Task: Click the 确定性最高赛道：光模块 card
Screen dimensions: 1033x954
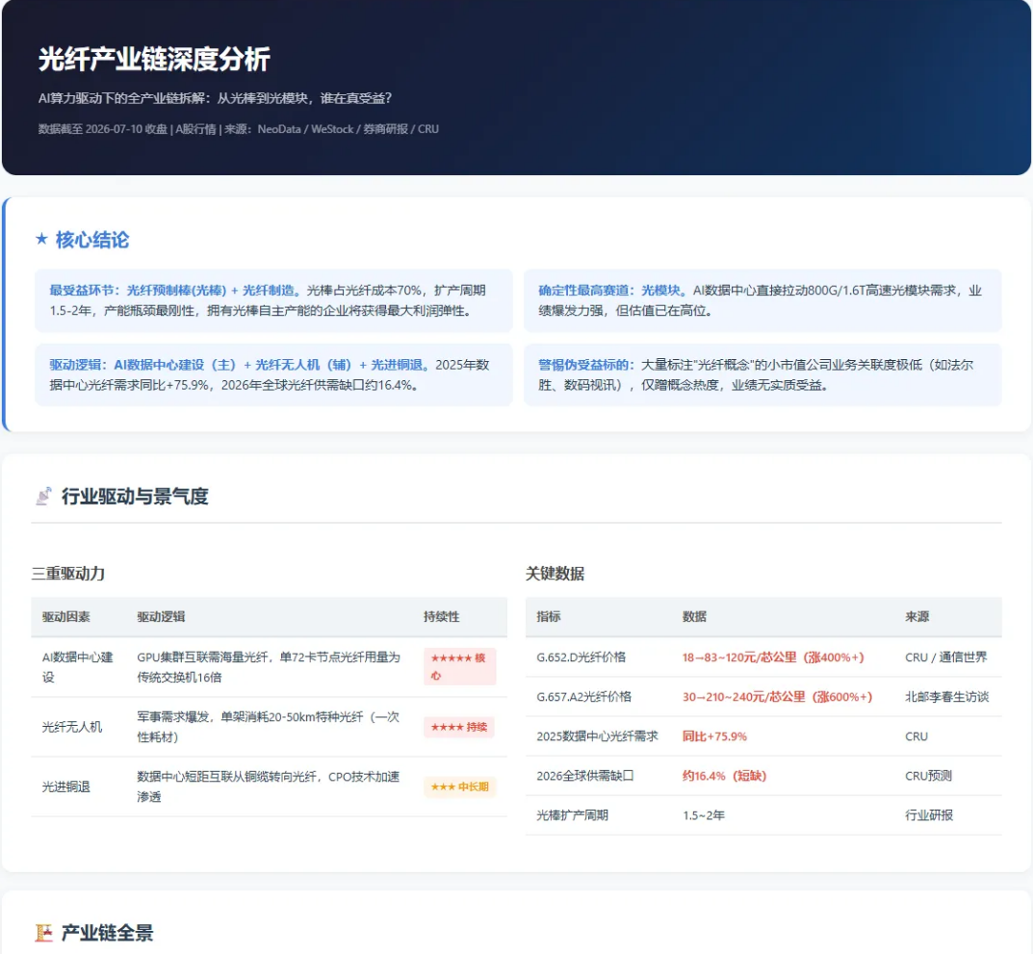Action: tap(762, 300)
